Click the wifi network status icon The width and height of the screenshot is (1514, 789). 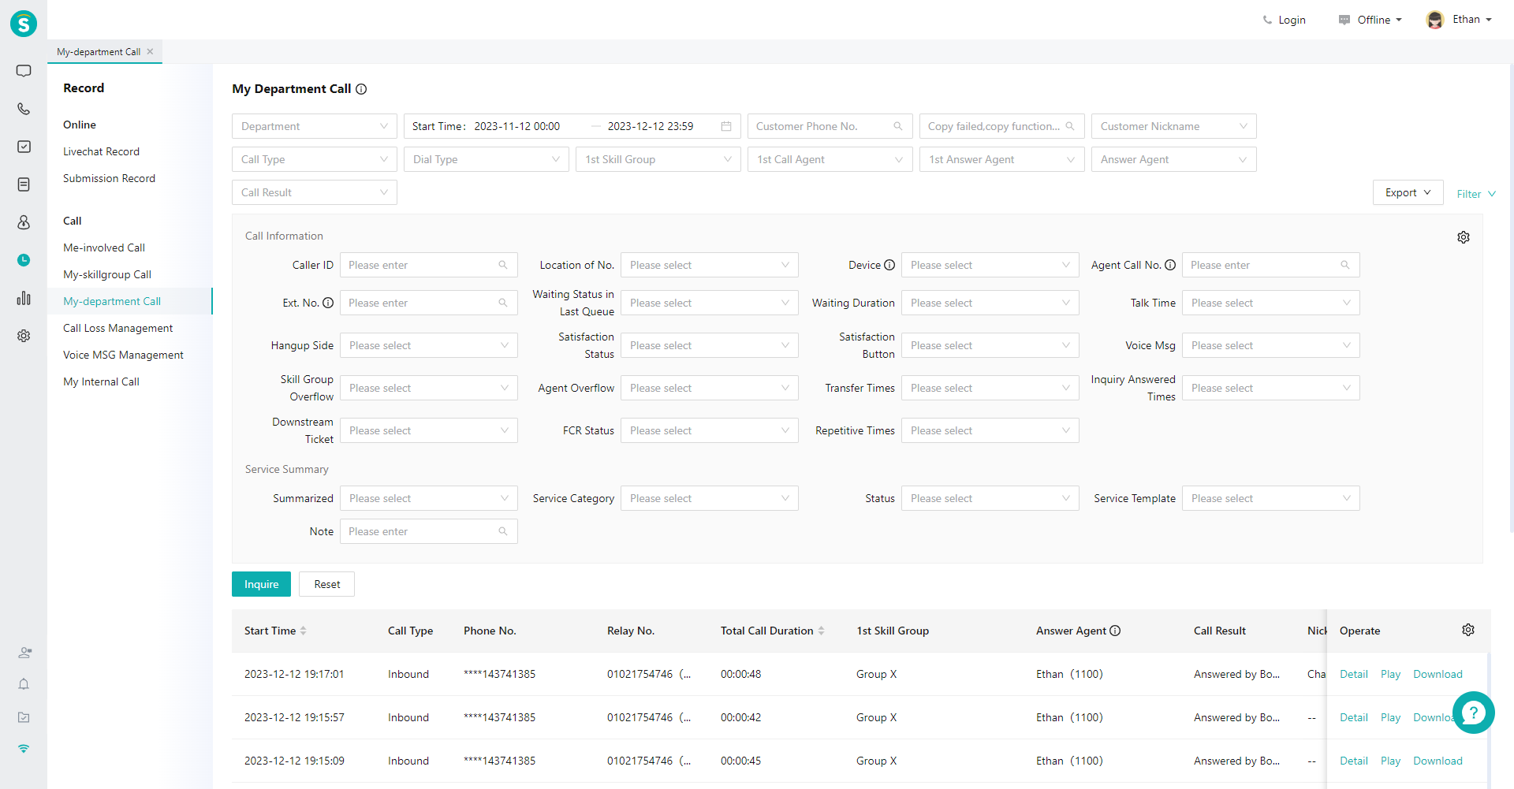tap(24, 749)
